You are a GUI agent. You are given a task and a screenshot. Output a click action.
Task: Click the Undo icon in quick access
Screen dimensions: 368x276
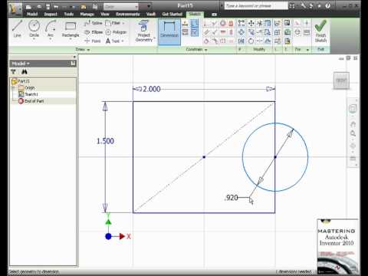point(56,6)
